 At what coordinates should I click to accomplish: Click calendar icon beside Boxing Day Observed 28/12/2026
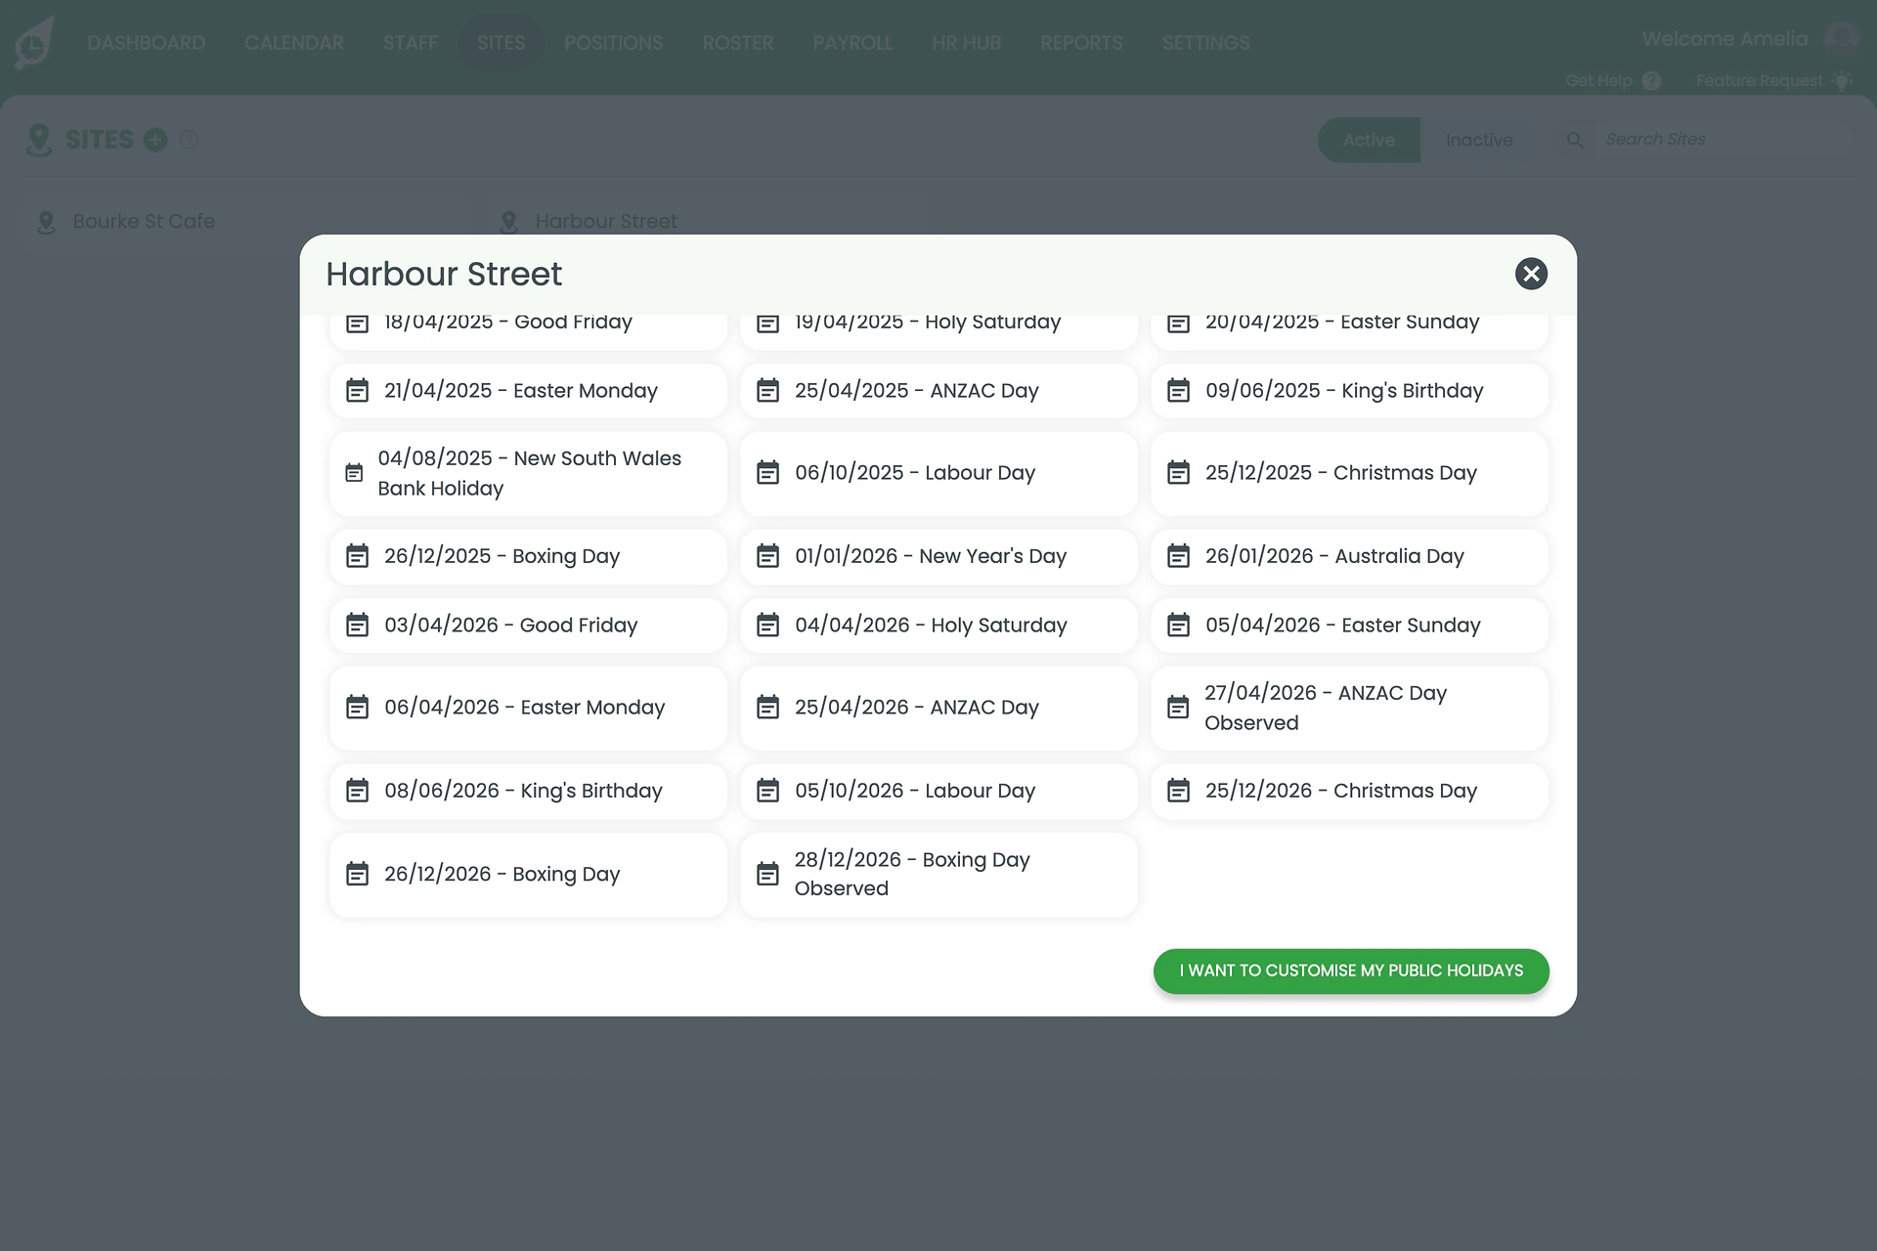(x=768, y=874)
